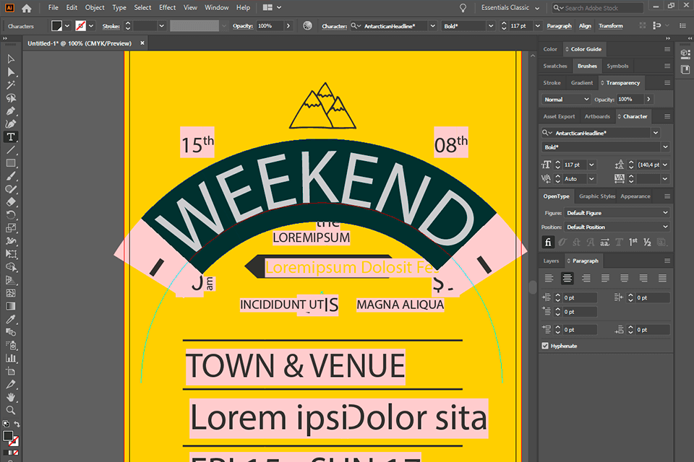
Task: Click the Recolor Artwork wheel icon
Action: coord(307,26)
